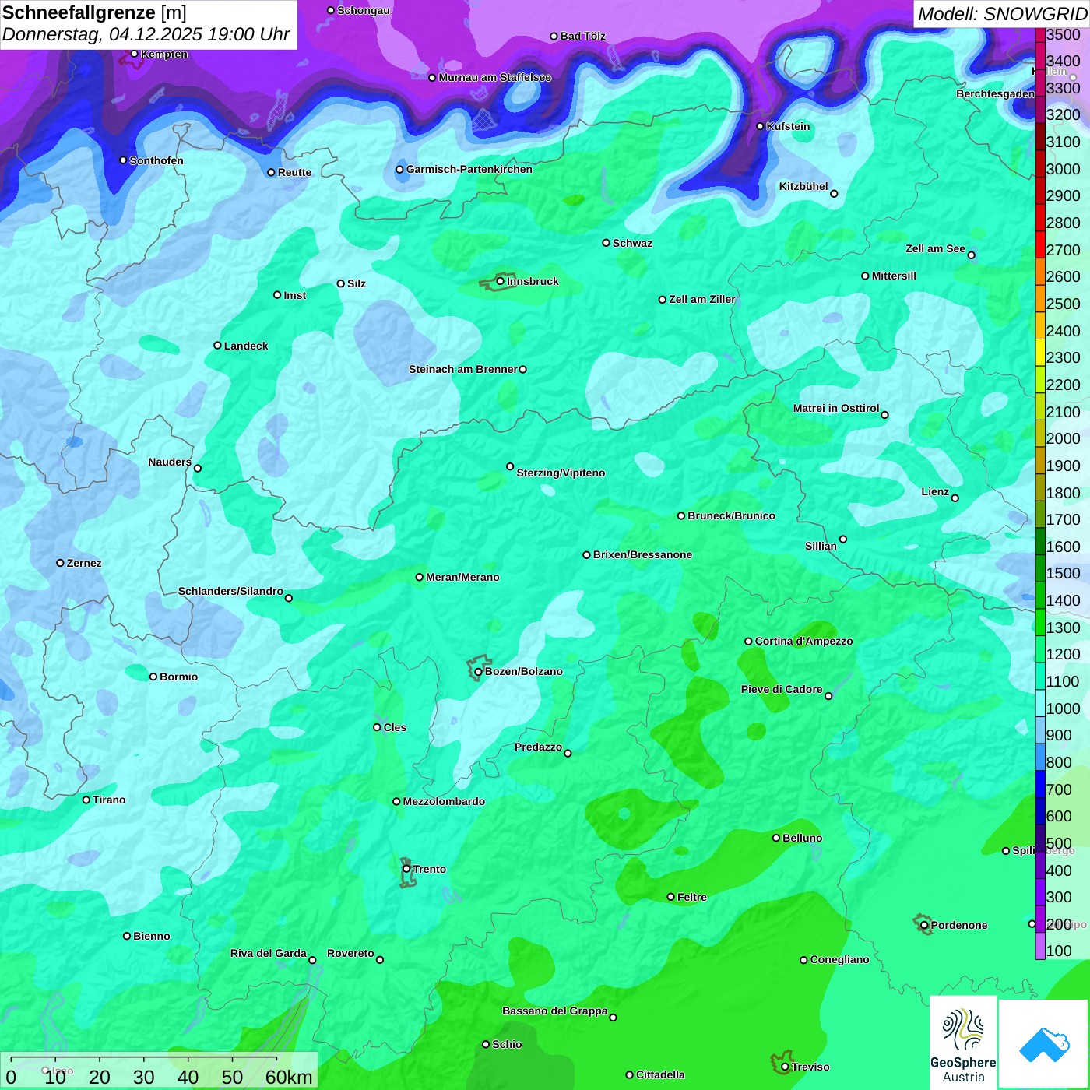The width and height of the screenshot is (1090, 1090).
Task: Click the Cortina d'Ampezzo location marker
Action: [x=748, y=642]
